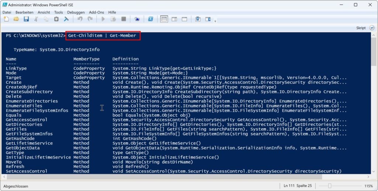Click the scroll down arrow of the console

tap(374, 171)
